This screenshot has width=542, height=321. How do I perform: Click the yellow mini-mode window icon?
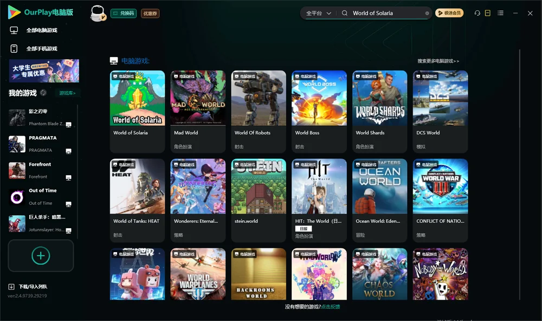pyautogui.click(x=488, y=13)
